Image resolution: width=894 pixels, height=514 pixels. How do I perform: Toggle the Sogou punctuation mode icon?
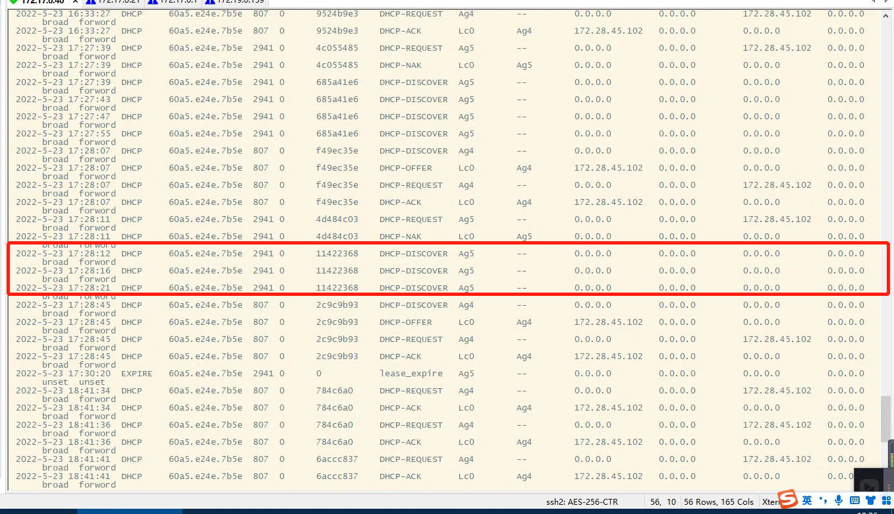(824, 500)
